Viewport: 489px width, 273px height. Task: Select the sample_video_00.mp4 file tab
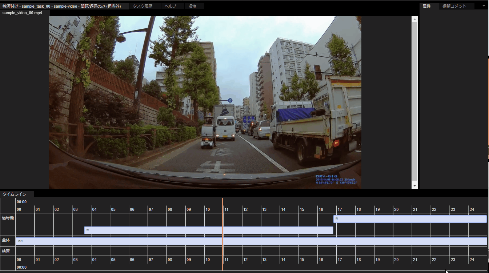coord(25,13)
